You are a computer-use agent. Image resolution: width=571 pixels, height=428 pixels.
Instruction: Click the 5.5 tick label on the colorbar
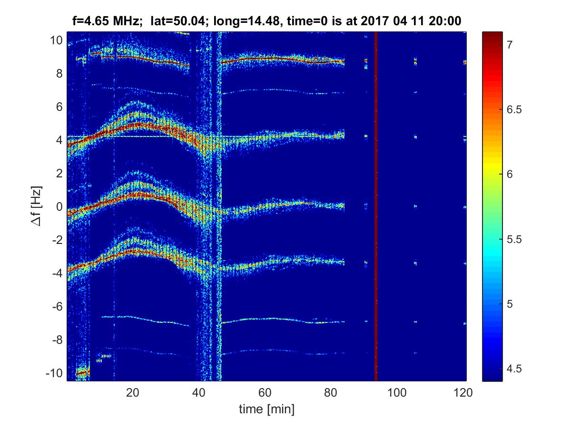(512, 239)
